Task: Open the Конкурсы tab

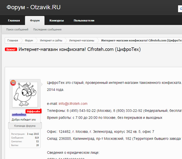Action: tap(56, 21)
